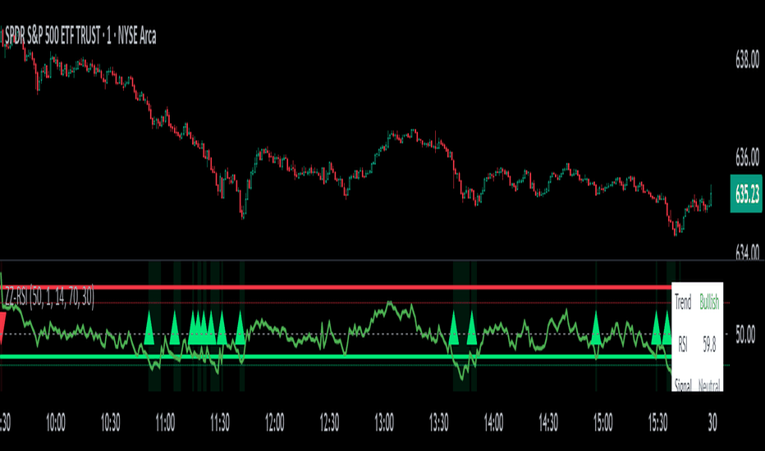The height and width of the screenshot is (451, 765).
Task: Click the SPDR S&P 500 ETF TRUST chart title
Action: (80, 36)
